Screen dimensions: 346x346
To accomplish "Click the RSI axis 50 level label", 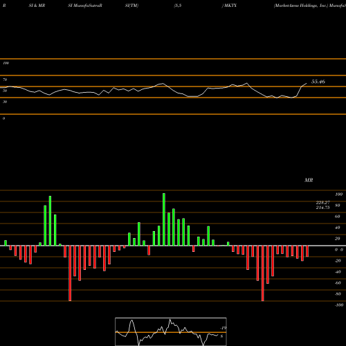I will pyautogui.click(x=5, y=91).
